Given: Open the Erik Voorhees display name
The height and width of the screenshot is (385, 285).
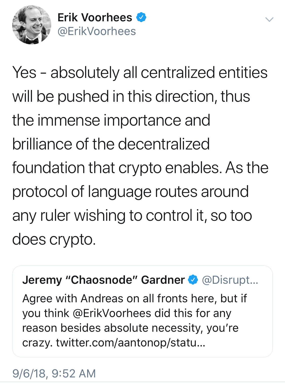Looking at the screenshot, I should coord(95,18).
